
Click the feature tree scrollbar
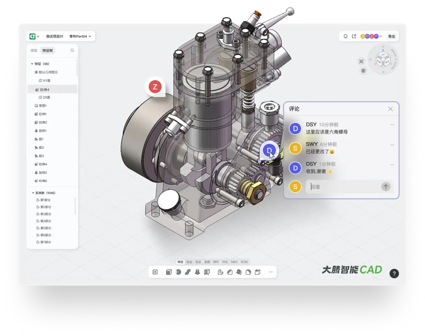click(x=77, y=68)
